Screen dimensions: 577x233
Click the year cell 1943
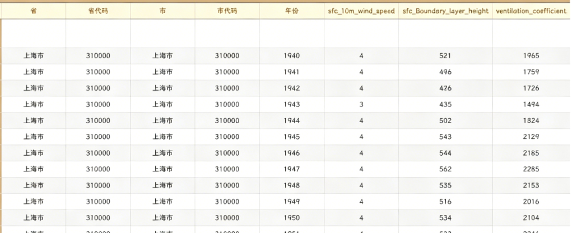point(292,105)
